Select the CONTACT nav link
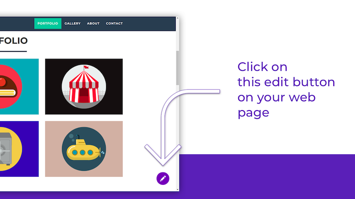This screenshot has width=355, height=199. coord(114,23)
